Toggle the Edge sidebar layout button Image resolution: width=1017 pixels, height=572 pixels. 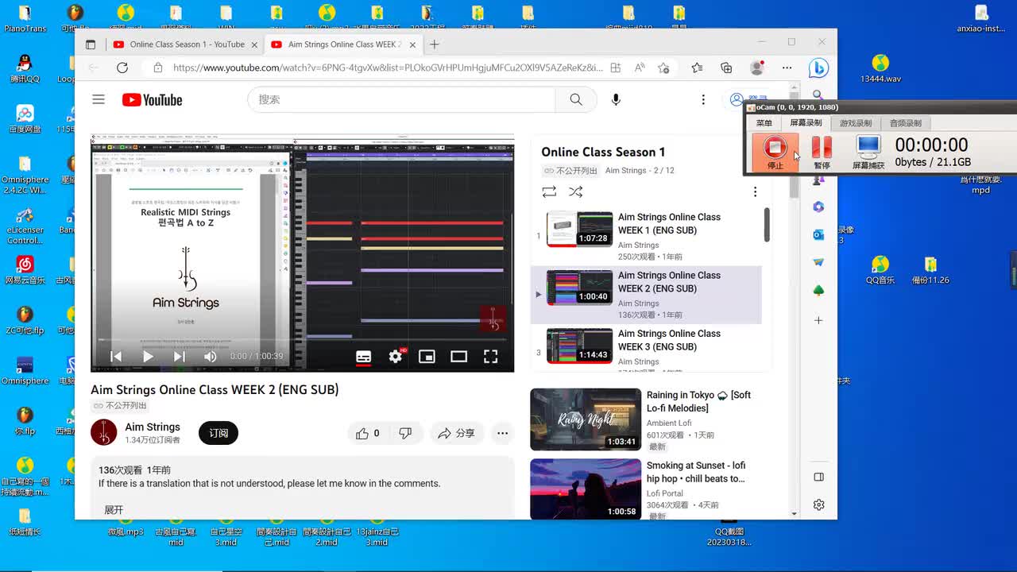818,477
